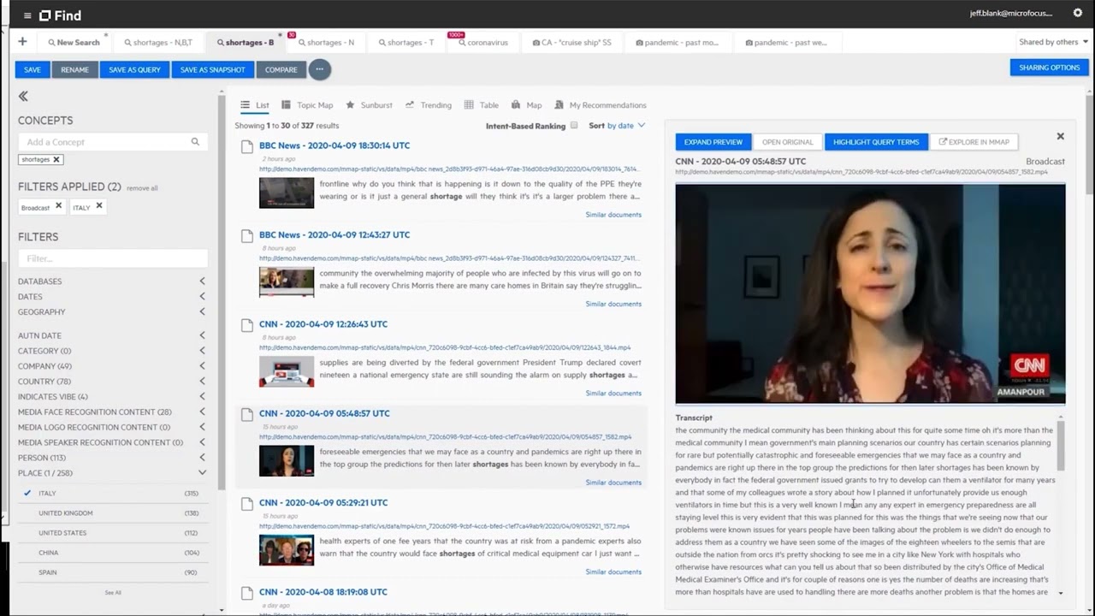Toggle Highlight Query Terms
The height and width of the screenshot is (616, 1095).
pos(876,142)
